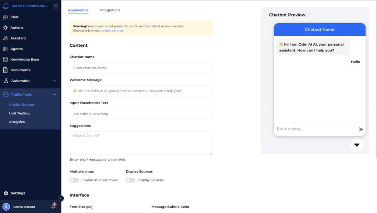Click the send arrow in chatbot preview
377x213 pixels.
click(361, 129)
